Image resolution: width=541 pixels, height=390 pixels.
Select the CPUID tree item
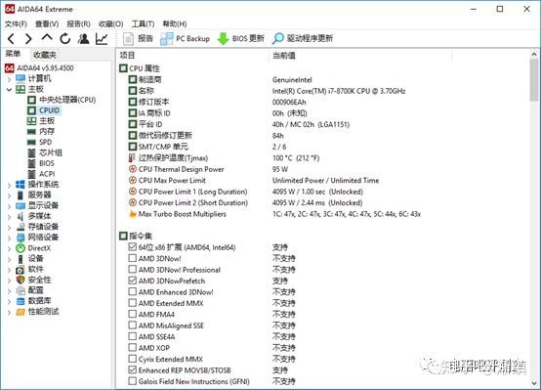[44, 110]
